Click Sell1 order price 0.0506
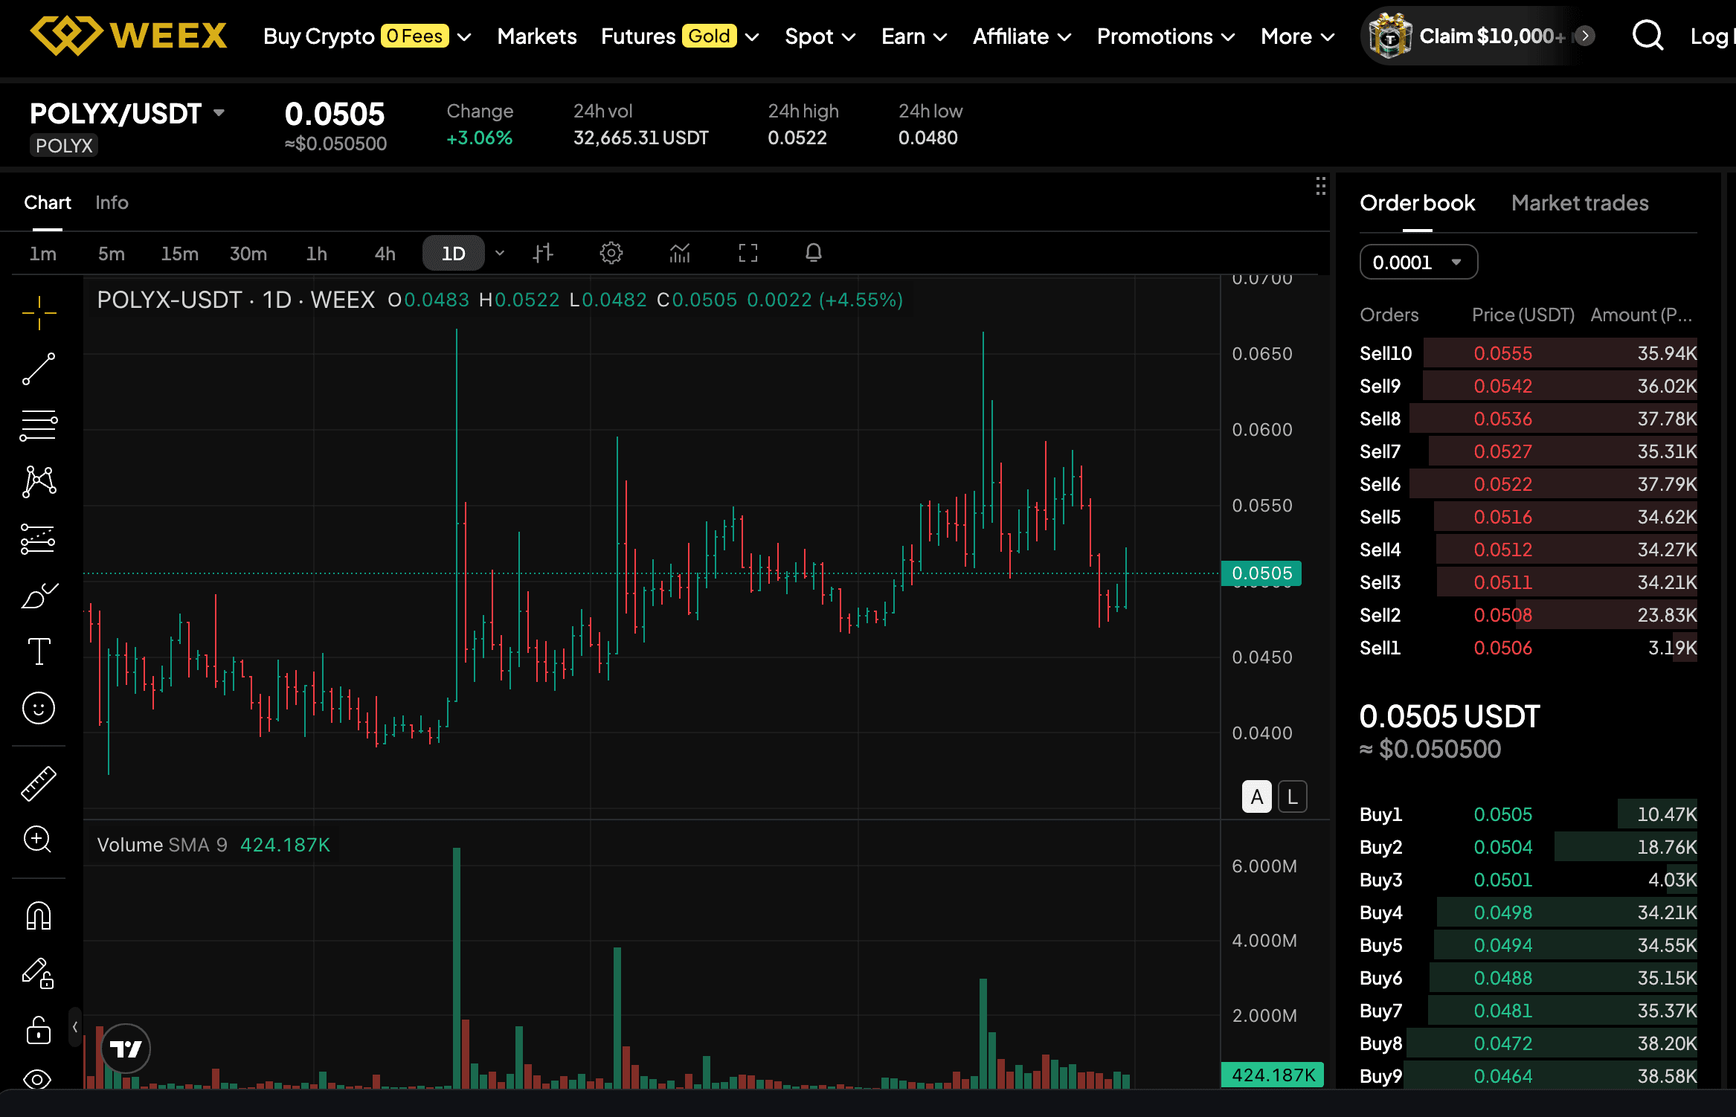Screen dimensions: 1736x1117 tap(1503, 648)
